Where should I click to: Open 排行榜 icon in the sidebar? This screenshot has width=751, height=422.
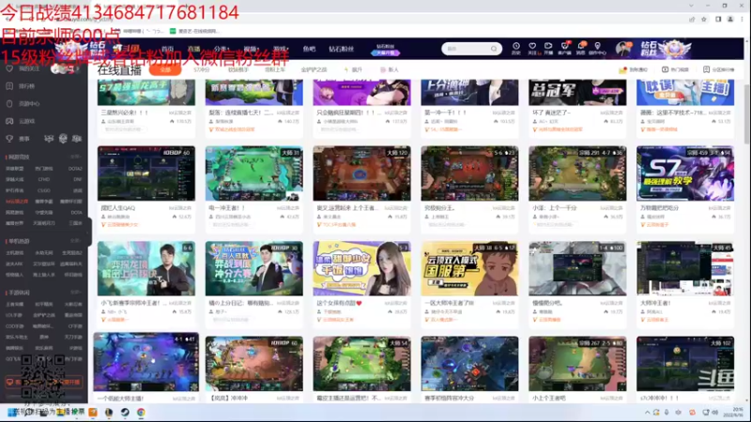(9, 86)
